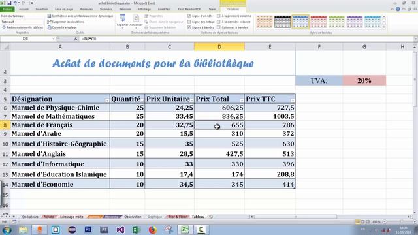Switch to the Insertion ribbon tab
This screenshot has width=418, height=235.
(42, 9)
